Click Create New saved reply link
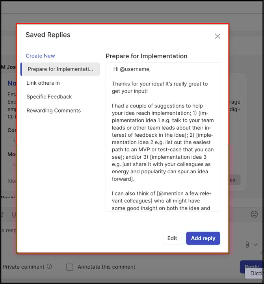 (x=40, y=56)
